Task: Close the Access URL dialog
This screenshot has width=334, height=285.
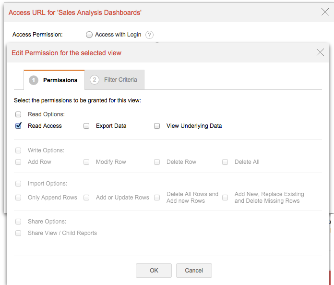Action: pos(325,12)
